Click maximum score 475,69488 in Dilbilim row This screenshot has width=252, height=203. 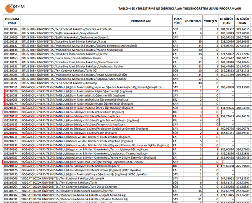click(243, 166)
